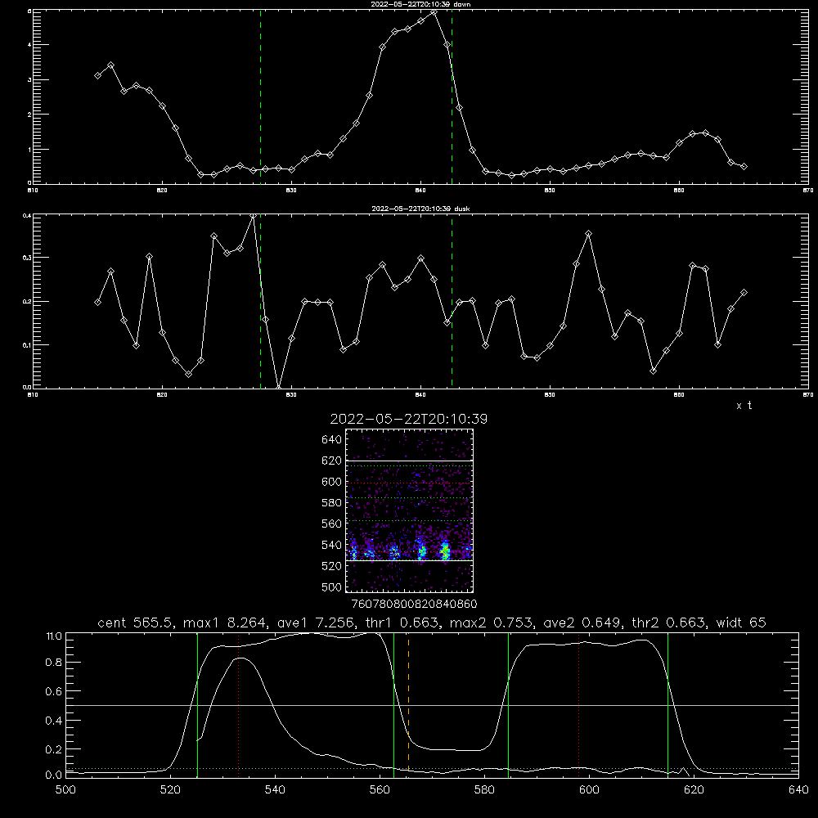Click the right green dashed line in dawn plot
818x818 pixels.
click(x=452, y=97)
